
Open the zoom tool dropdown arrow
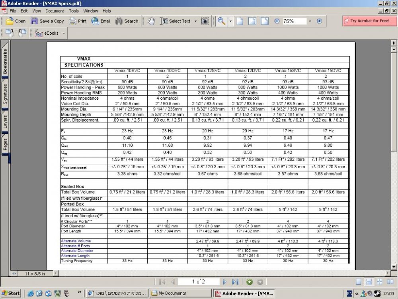point(231,21)
